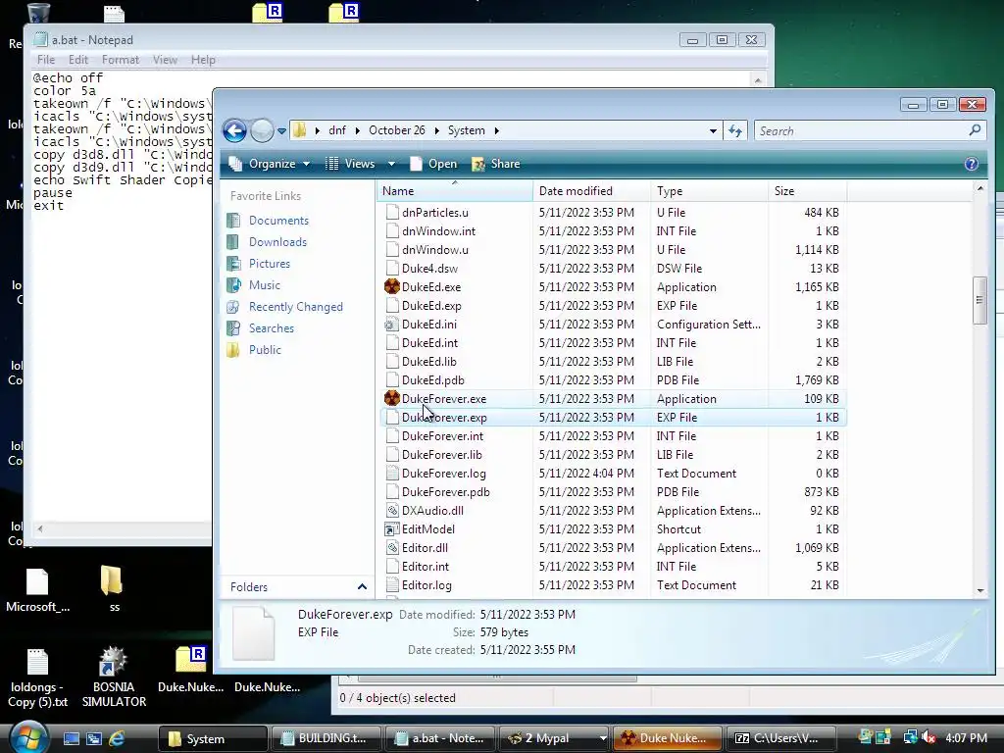Screen dimensions: 1004x753
Task: Open the BOSNIA SIMULATOR desktop shortcut
Action: coord(114,677)
